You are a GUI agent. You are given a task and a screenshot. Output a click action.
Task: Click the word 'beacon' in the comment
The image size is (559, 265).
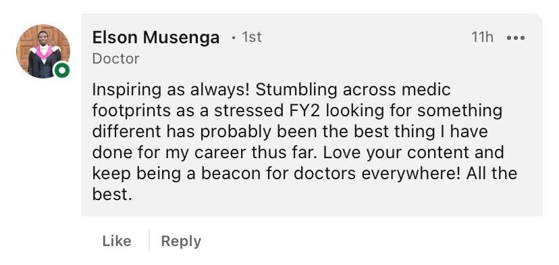point(232,174)
